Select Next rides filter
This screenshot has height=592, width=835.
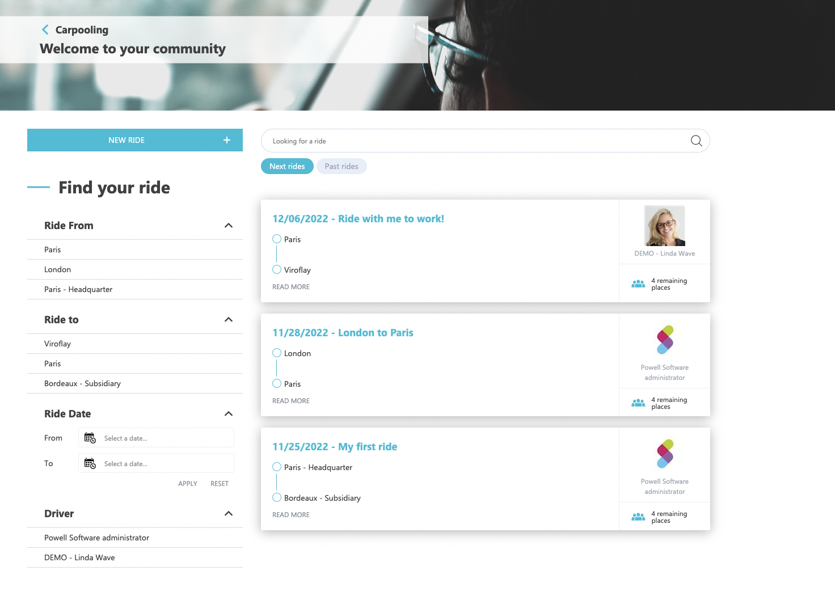coord(287,166)
